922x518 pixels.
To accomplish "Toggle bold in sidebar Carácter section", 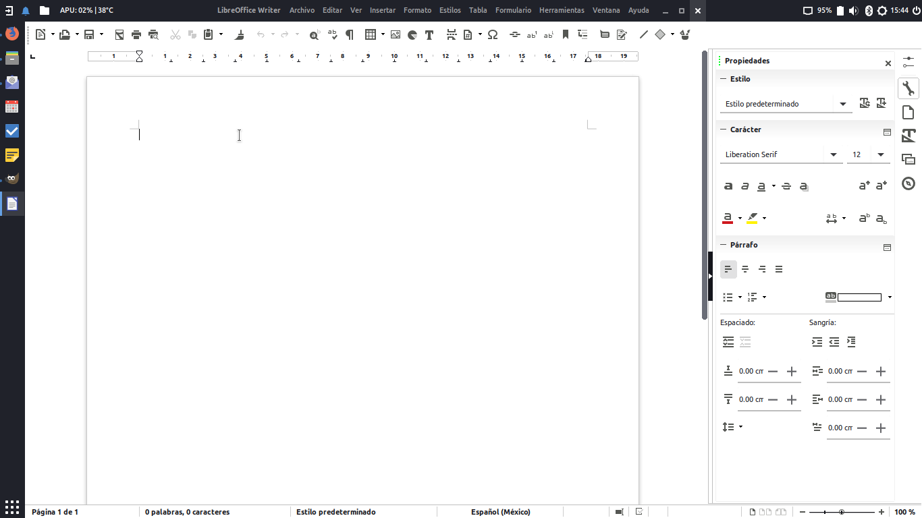I will point(728,186).
